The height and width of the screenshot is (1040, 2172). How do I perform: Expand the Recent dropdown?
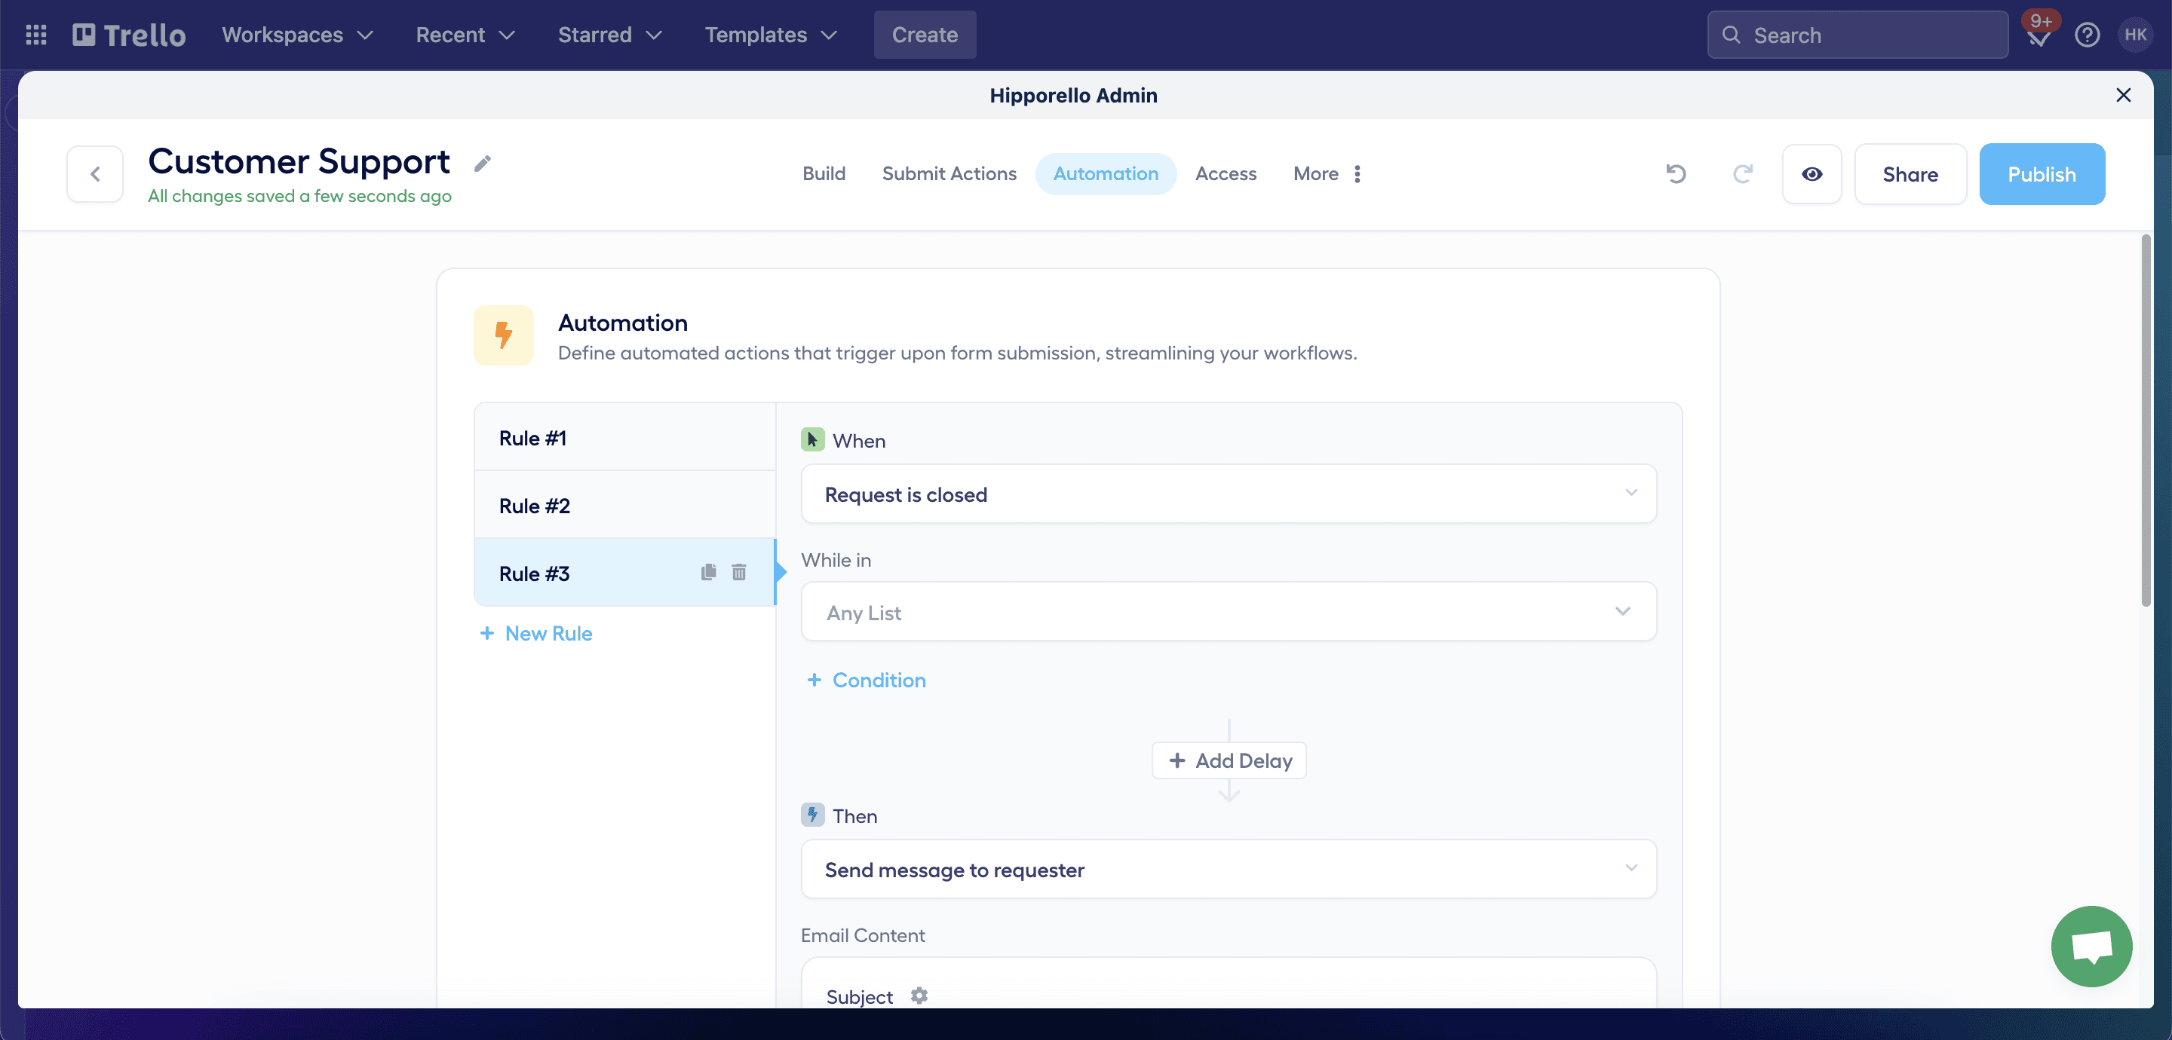465,35
